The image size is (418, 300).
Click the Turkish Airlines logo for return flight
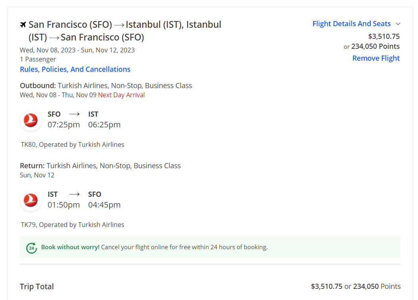[x=31, y=200]
